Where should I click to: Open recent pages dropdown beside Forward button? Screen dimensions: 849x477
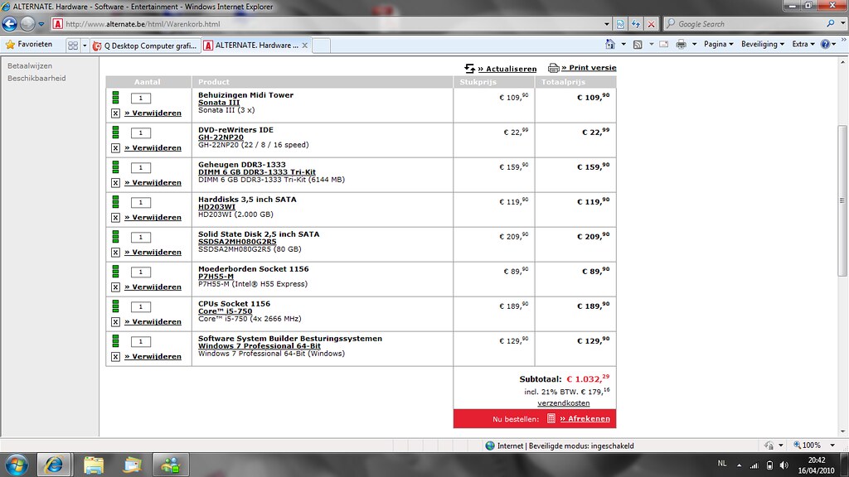41,24
